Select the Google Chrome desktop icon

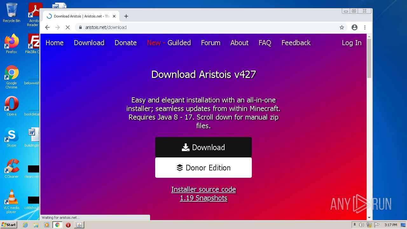(x=11, y=77)
